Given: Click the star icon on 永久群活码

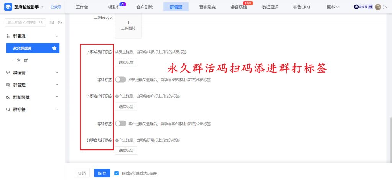Looking at the screenshot, I should pyautogui.click(x=54, y=48).
